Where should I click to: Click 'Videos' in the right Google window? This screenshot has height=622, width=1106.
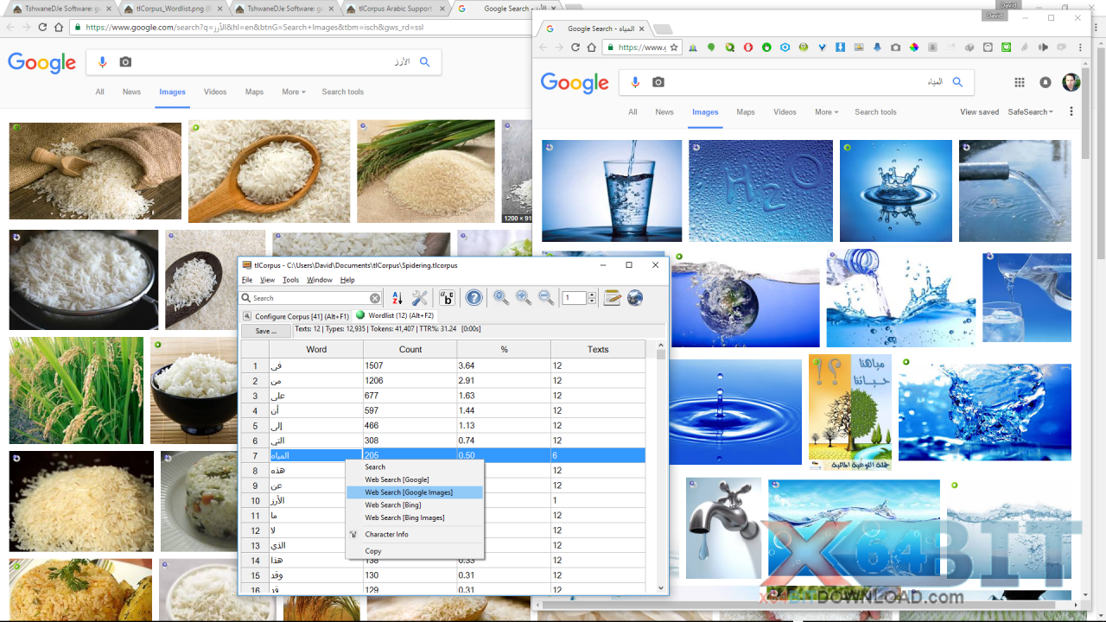tap(785, 111)
